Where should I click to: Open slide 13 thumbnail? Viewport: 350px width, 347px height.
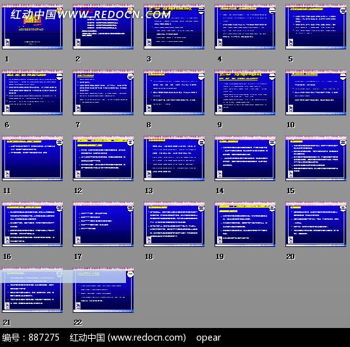174,158
